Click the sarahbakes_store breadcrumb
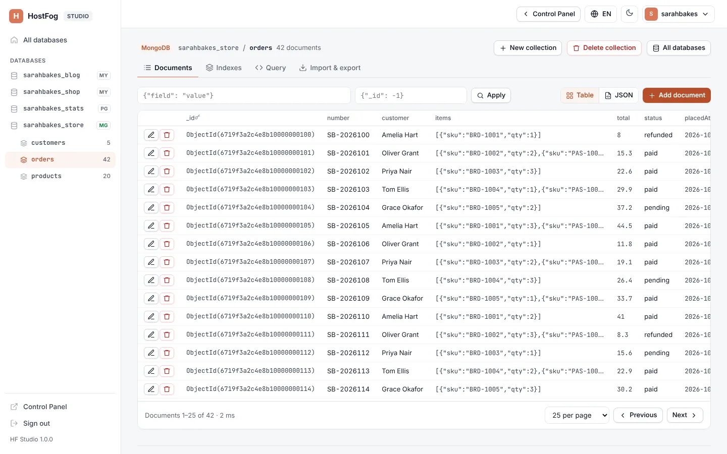Image resolution: width=727 pixels, height=454 pixels. click(209, 48)
